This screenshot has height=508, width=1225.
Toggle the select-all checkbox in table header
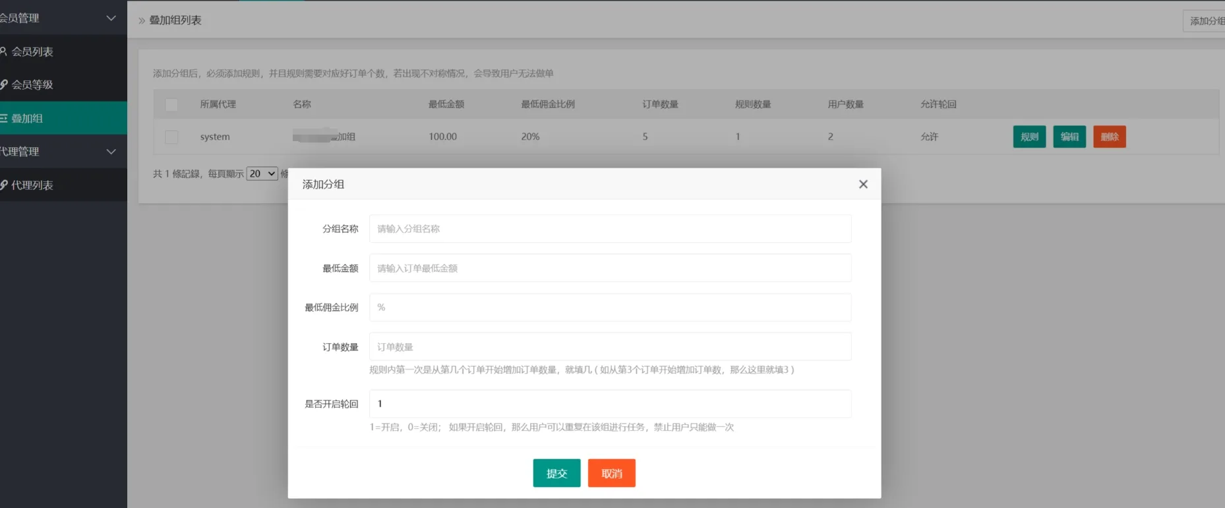(171, 104)
